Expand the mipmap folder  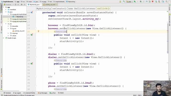point(8,33)
